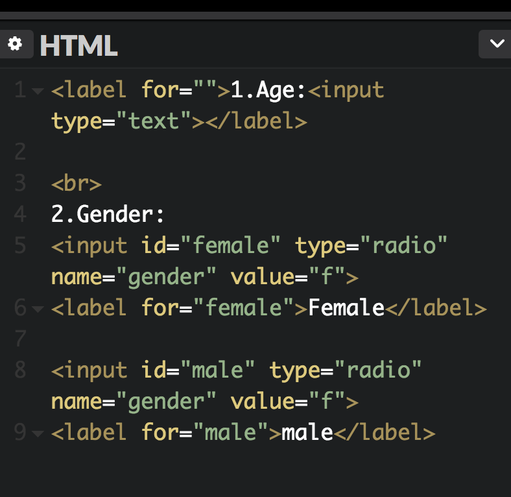Click the id="male" attribute value
The image size is (511, 497).
217,370
